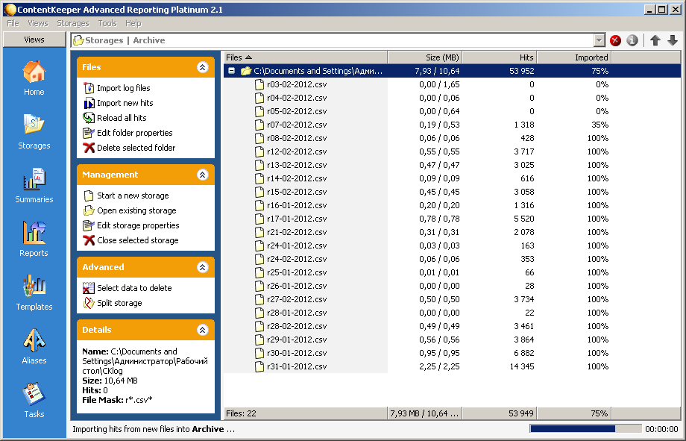This screenshot has height=441, width=686.
Task: Click the Open existing storage folder icon
Action: click(x=89, y=210)
